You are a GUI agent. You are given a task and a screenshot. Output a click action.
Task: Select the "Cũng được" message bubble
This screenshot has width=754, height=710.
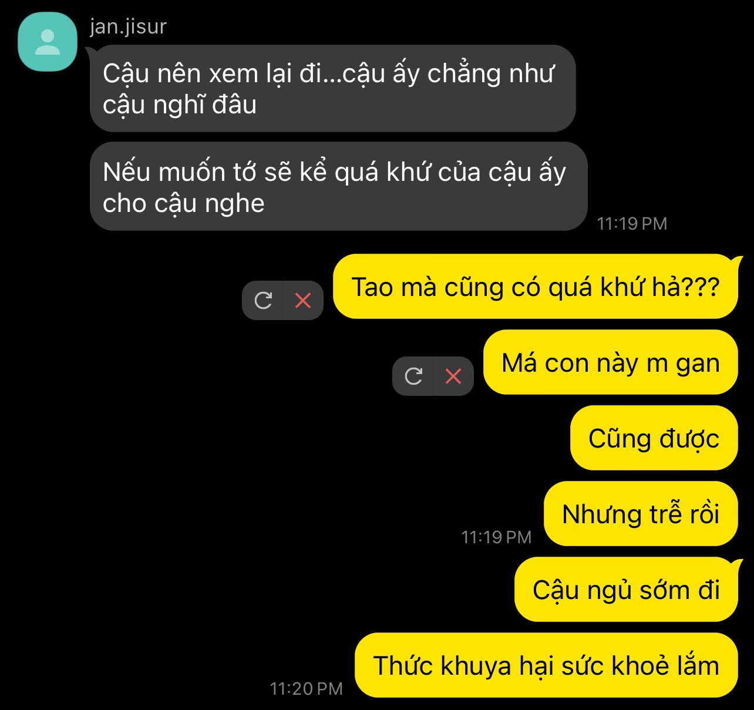tap(654, 438)
